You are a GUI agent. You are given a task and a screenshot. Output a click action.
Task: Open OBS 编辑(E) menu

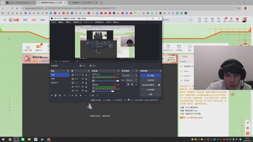[x=61, y=22]
